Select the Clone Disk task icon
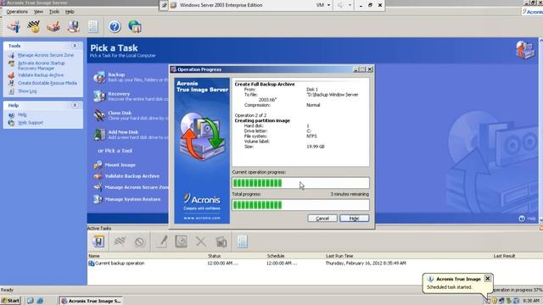Image resolution: width=543 pixels, height=305 pixels. pyautogui.click(x=99, y=115)
